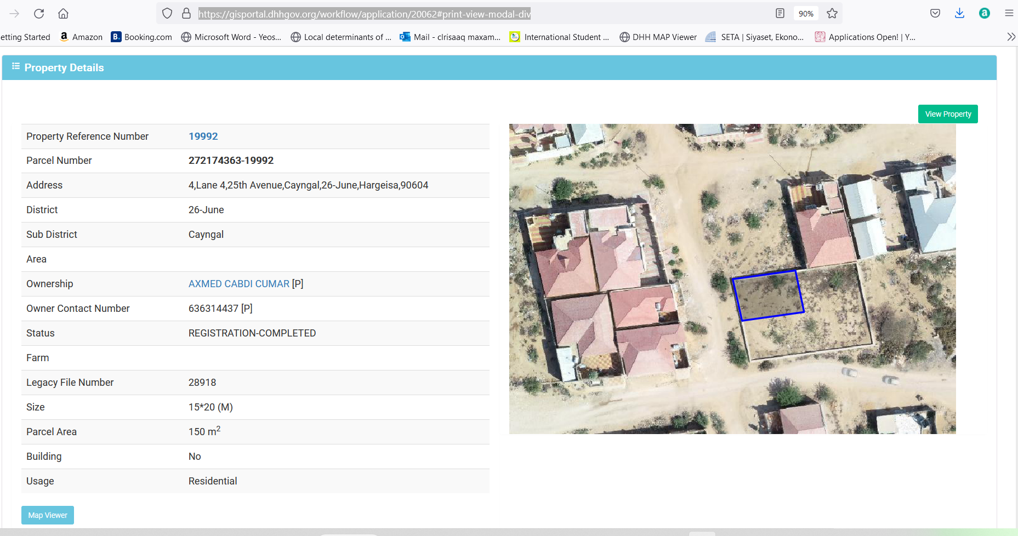Image resolution: width=1018 pixels, height=536 pixels.
Task: Select legacy file number 28918
Action: (x=202, y=383)
